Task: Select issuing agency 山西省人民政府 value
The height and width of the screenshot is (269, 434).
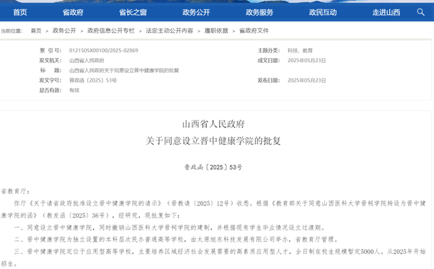Action: click(x=87, y=60)
